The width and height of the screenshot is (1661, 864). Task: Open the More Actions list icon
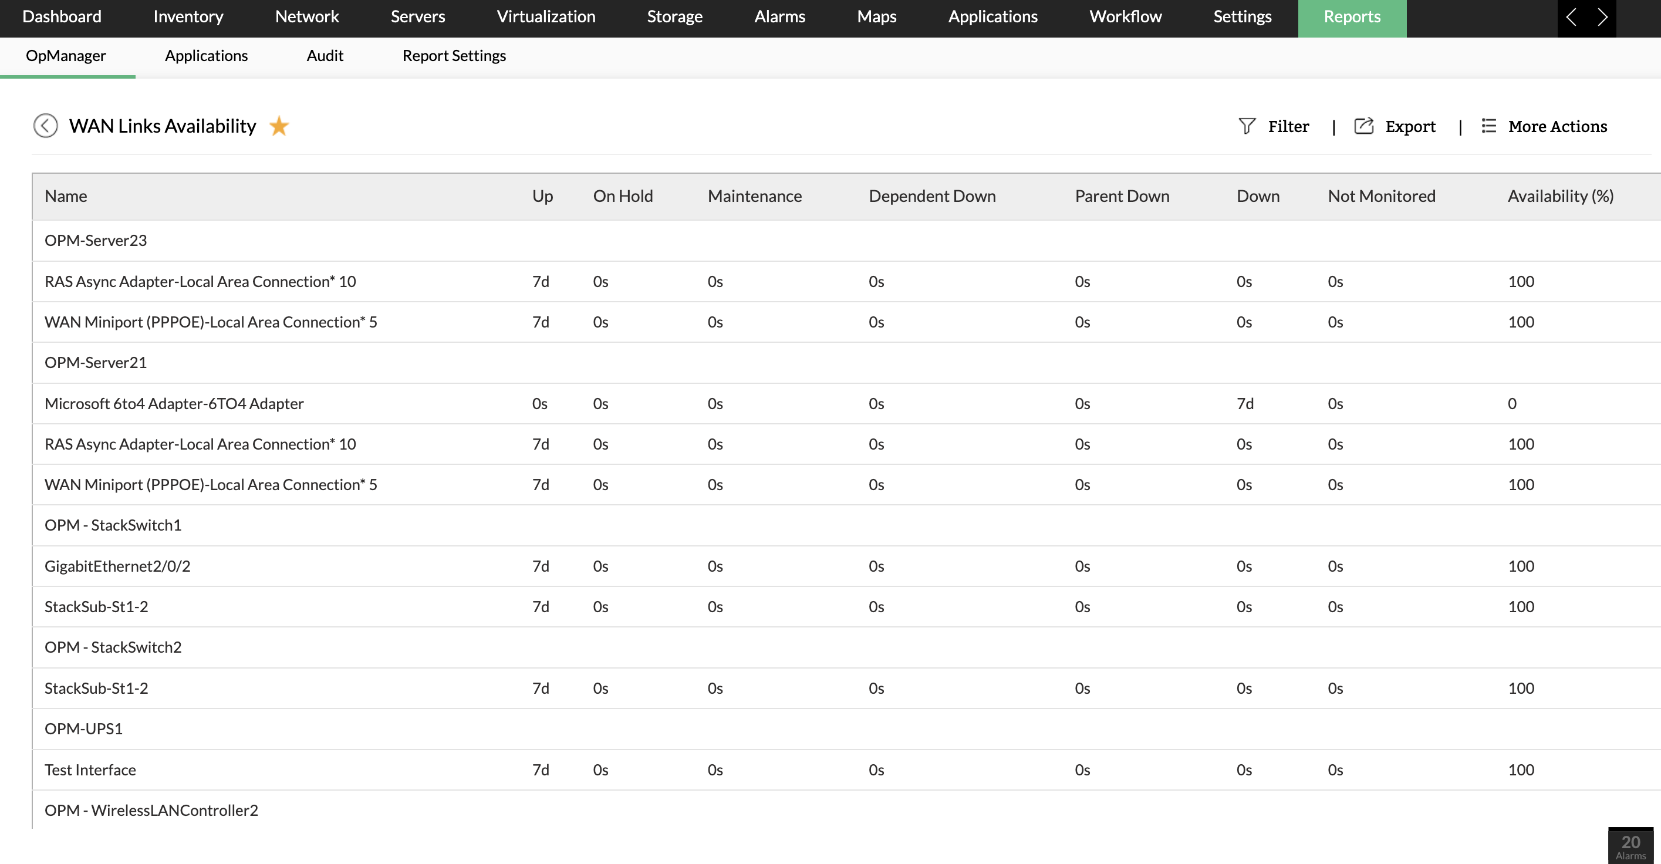(x=1488, y=126)
